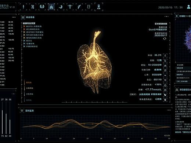Image resolution: width=191 pixels, height=143 pixels.
Task: Adjust the vertical bar labeled 38 and 62
Action: point(6,118)
